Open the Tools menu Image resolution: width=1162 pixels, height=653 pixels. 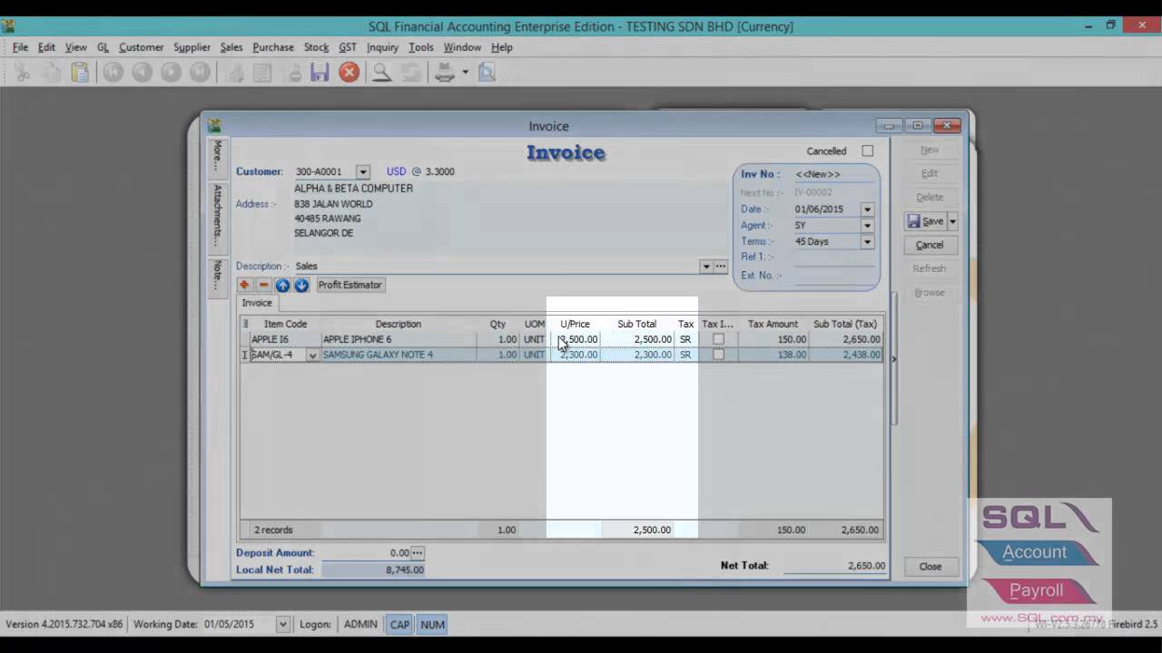[420, 47]
